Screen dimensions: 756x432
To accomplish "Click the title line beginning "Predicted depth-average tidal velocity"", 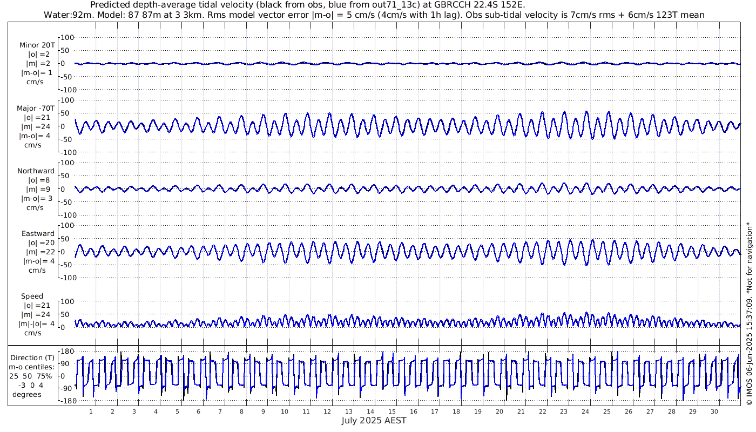I will point(307,5).
